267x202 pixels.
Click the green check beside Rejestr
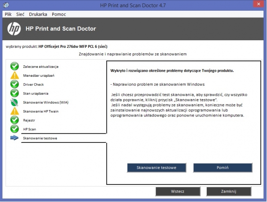pyautogui.click(x=14, y=120)
